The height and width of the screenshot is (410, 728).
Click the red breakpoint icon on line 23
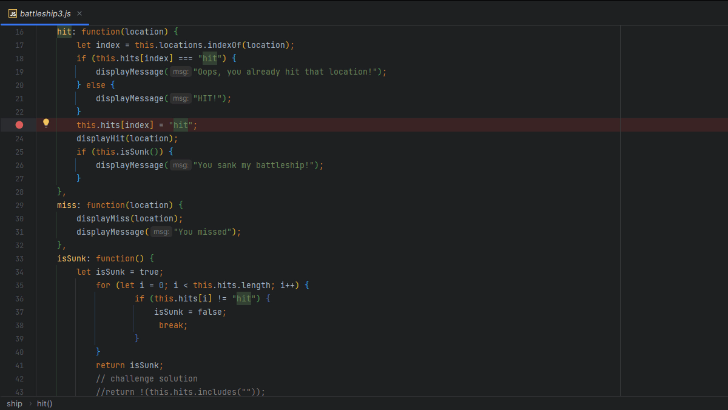tap(19, 124)
